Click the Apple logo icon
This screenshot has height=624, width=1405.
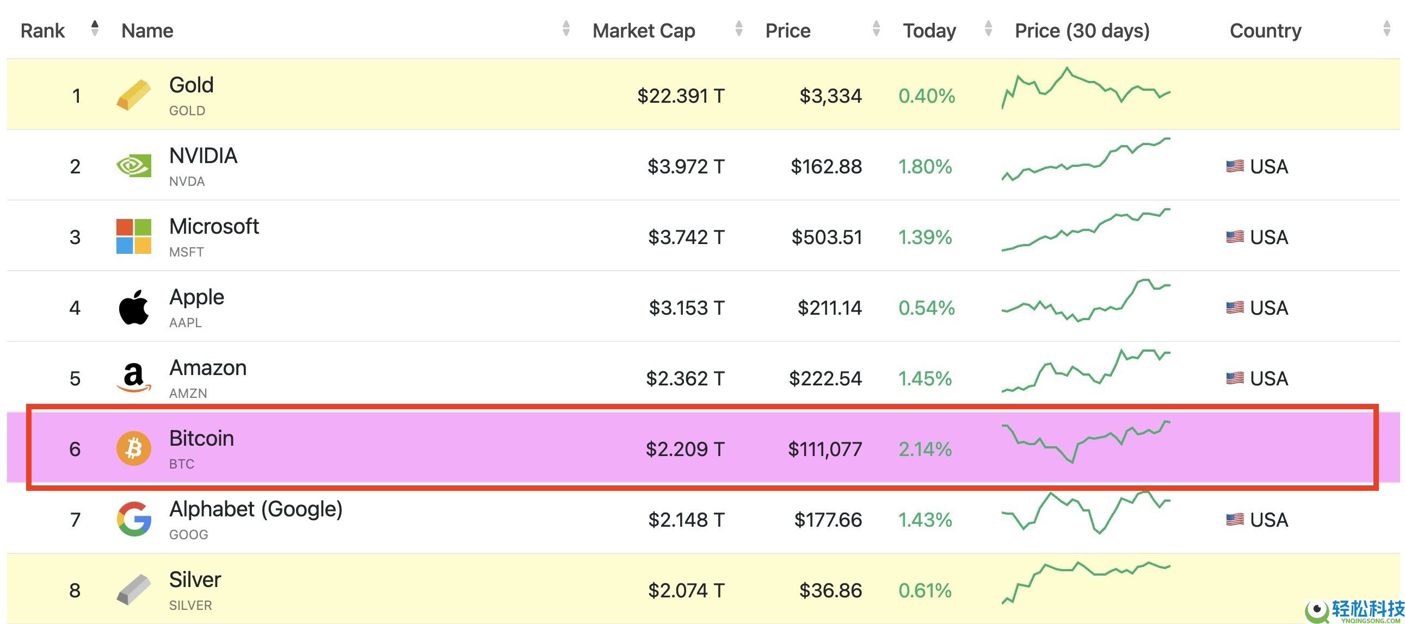point(134,307)
